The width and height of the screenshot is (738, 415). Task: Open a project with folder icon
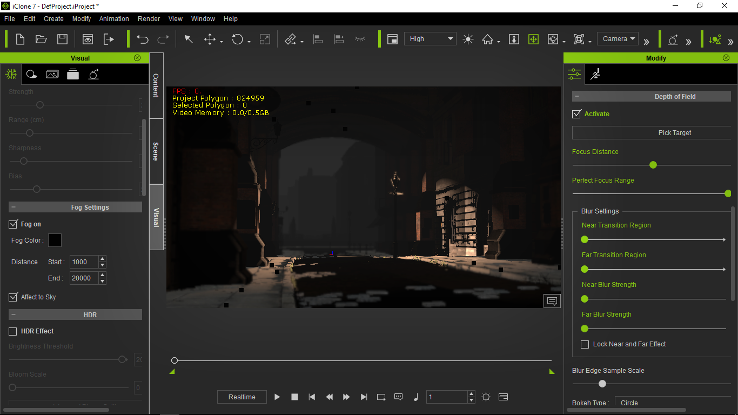pos(41,39)
